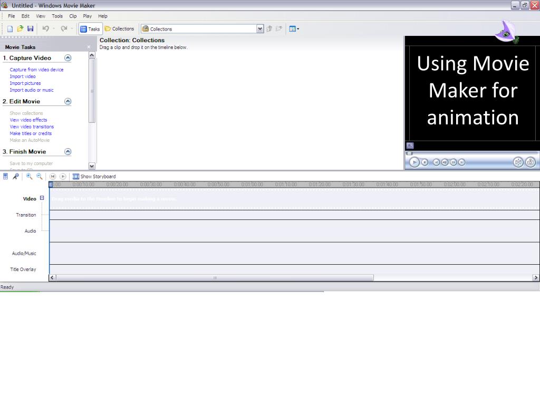Create a new project with the blank page icon
The image size is (540, 405).
(x=10, y=29)
